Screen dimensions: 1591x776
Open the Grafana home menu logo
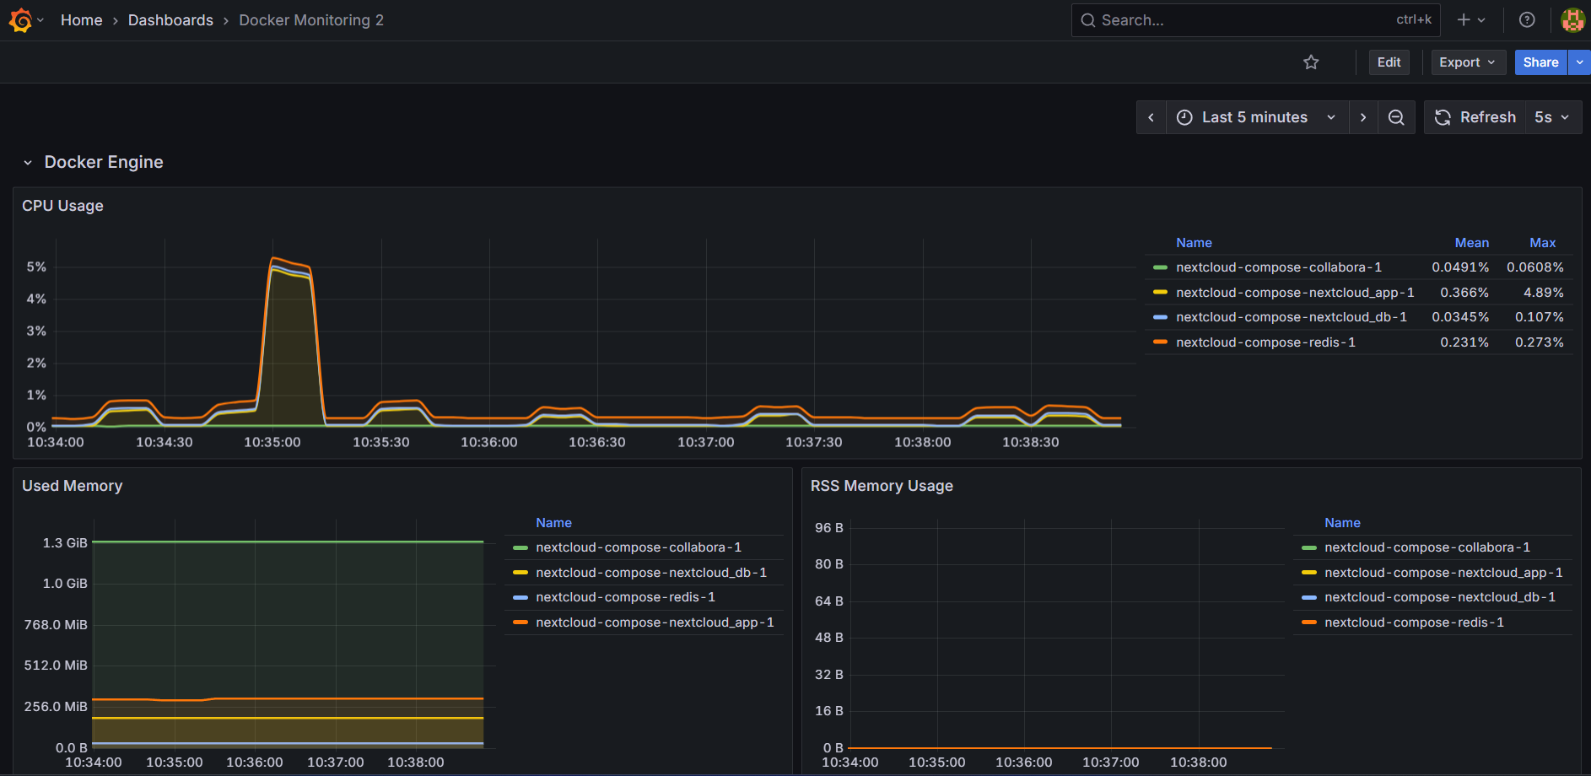[20, 19]
